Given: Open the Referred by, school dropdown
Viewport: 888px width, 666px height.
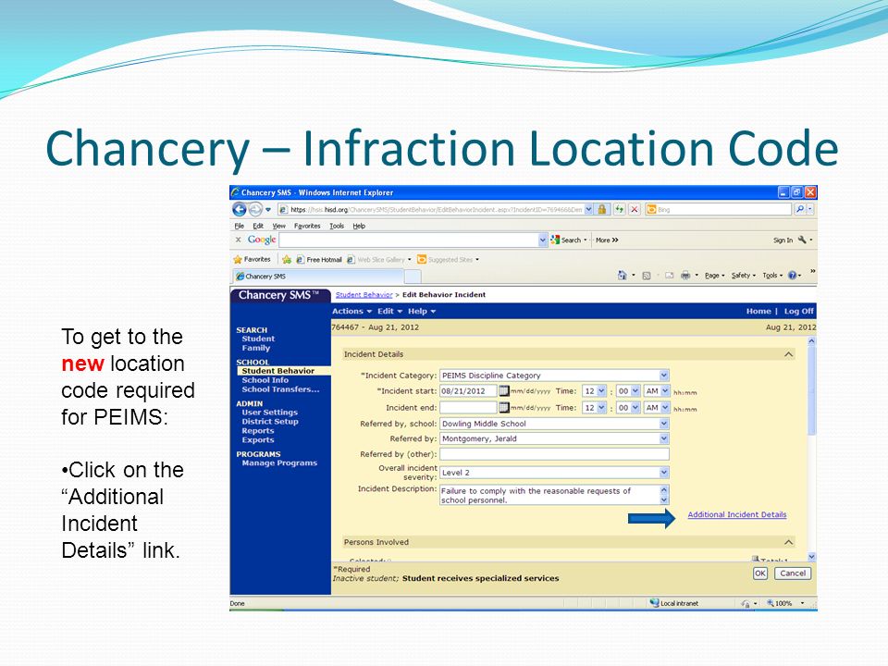Looking at the screenshot, I should coord(664,424).
